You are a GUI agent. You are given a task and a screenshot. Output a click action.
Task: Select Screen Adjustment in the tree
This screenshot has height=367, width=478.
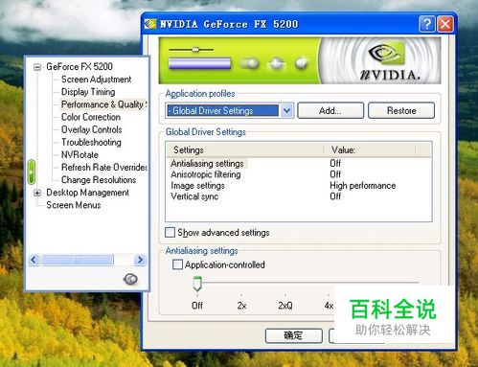[x=96, y=80]
